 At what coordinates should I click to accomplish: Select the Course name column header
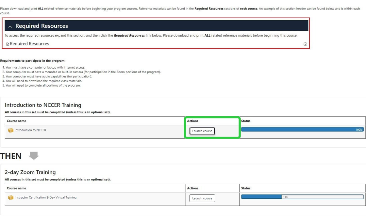pos(16,121)
